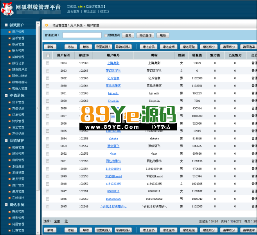Screen dimensions: 257x235
Task: Click orange bullet icon beside 金币管理
Action: (9, 38)
